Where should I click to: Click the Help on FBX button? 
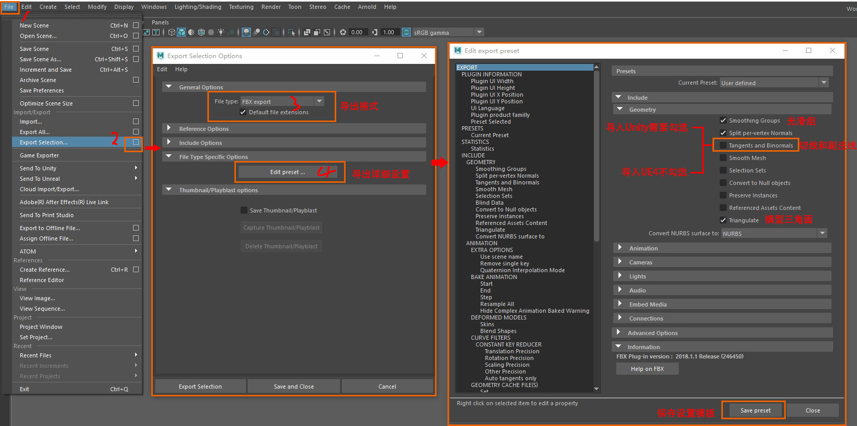647,369
